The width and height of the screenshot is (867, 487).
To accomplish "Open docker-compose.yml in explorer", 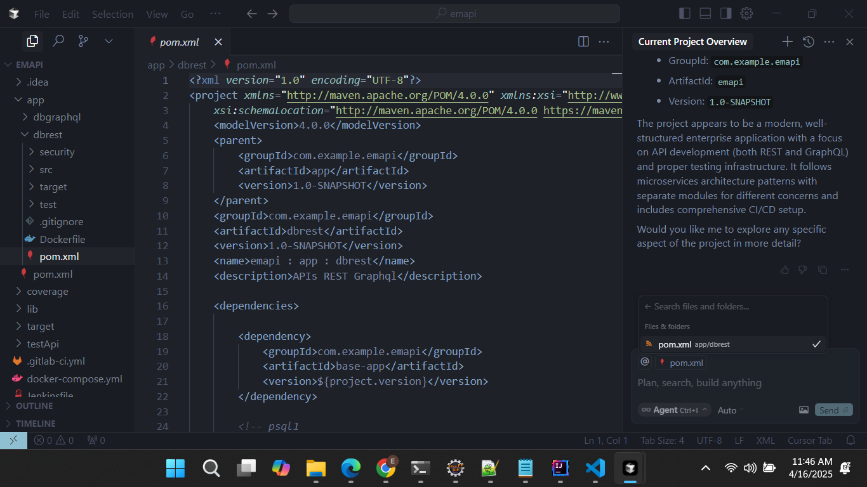I will click(67, 379).
